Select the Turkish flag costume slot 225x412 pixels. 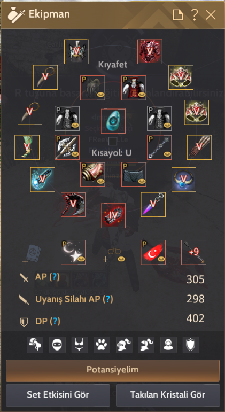tap(153, 252)
